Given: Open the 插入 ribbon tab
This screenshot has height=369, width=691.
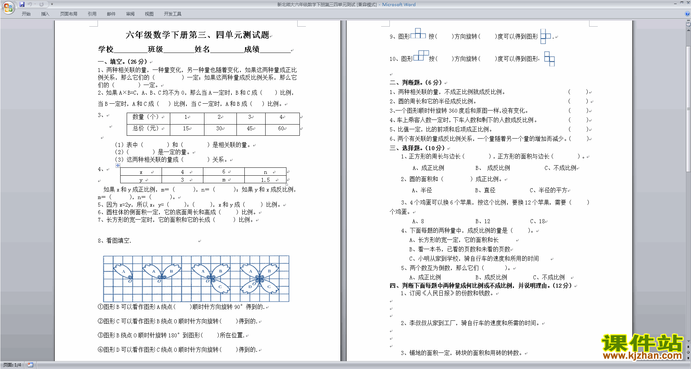Looking at the screenshot, I should tap(45, 14).
